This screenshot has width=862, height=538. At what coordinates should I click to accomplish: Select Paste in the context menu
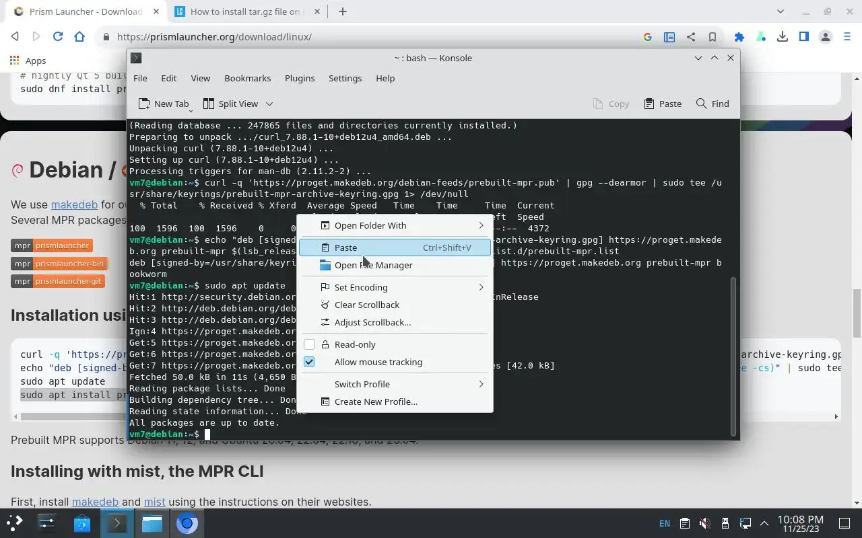tap(395, 247)
